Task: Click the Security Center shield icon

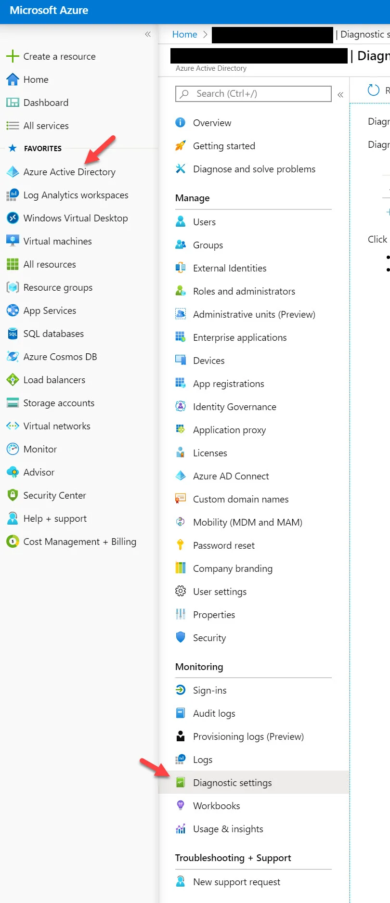Action: tap(13, 495)
